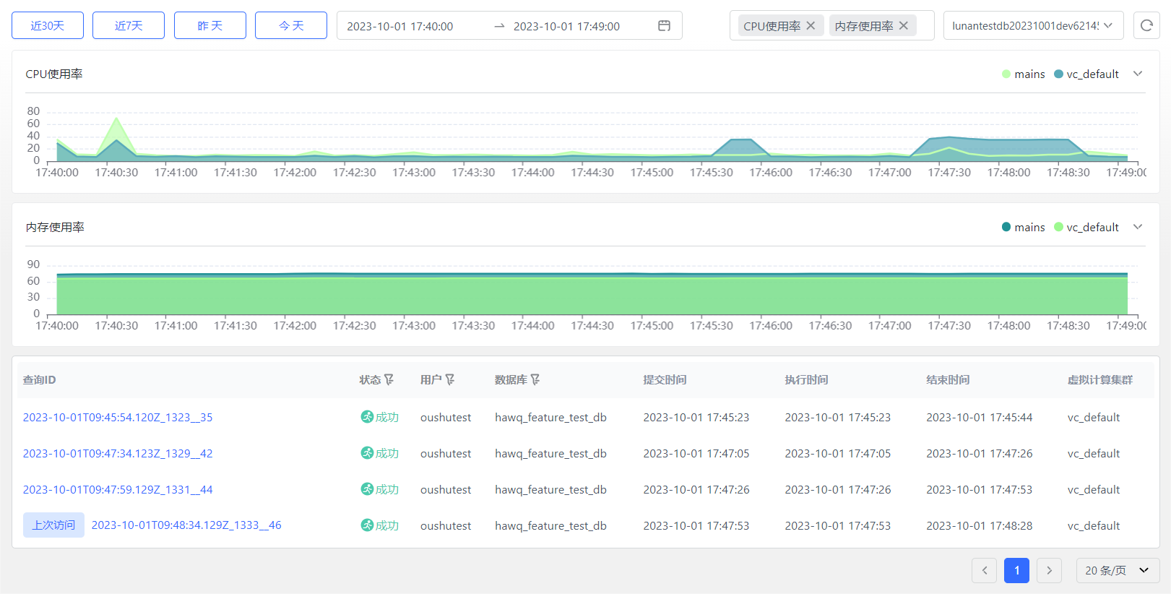The width and height of the screenshot is (1171, 594).
Task: Open the 20 条/页 page size dropdown
Action: 1117,571
